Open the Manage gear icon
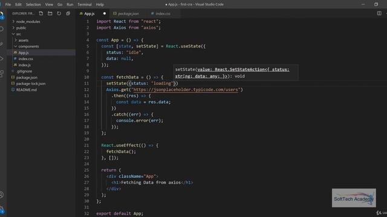 pos(2,209)
